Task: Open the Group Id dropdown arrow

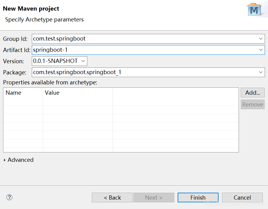Action: tap(261, 39)
